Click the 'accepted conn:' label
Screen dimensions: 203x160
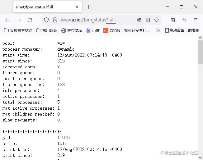tap(20, 67)
